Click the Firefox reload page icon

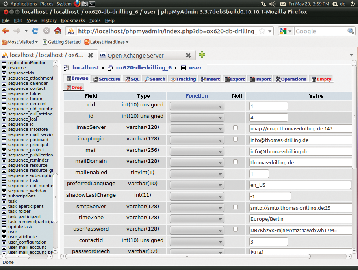click(x=35, y=31)
